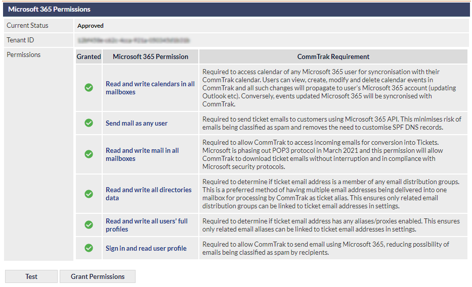Viewport: 472px width, 287px height.
Task: Click the Microsoft 365 Permissions panel title
Action: point(49,9)
